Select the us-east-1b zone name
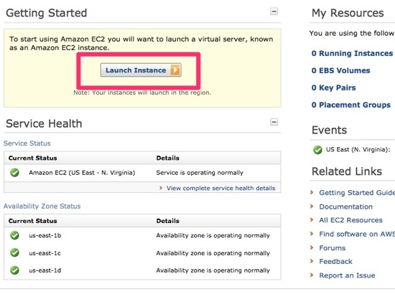 pos(45,235)
